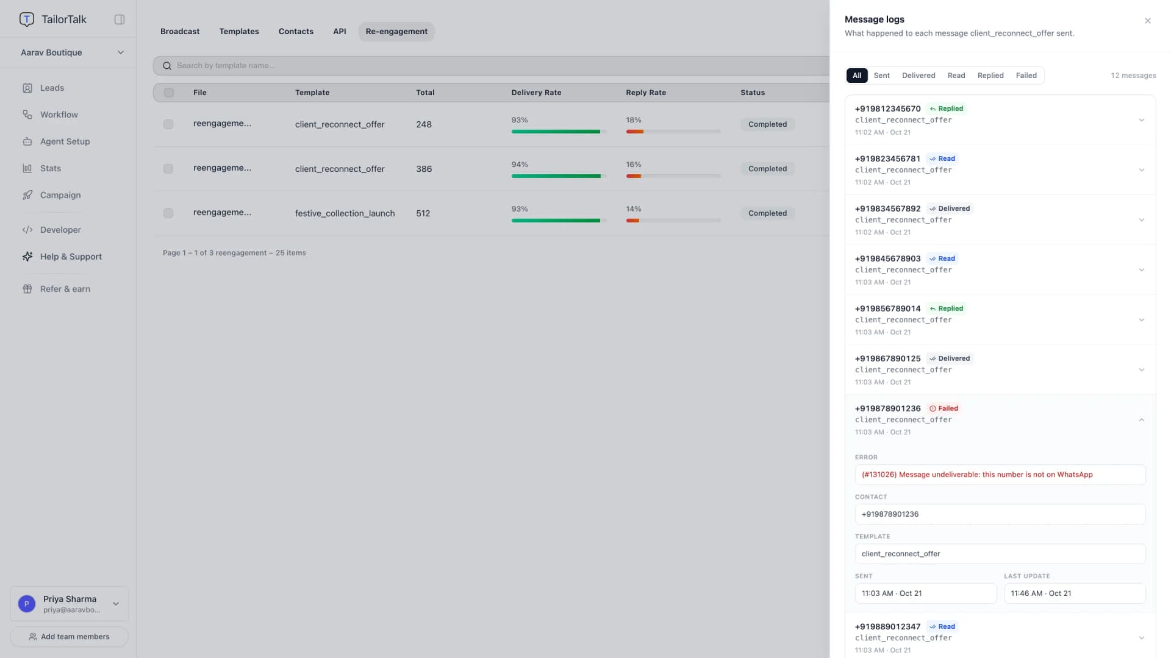
Task: Click Priya Sharma's avatar
Action: pos(27,604)
